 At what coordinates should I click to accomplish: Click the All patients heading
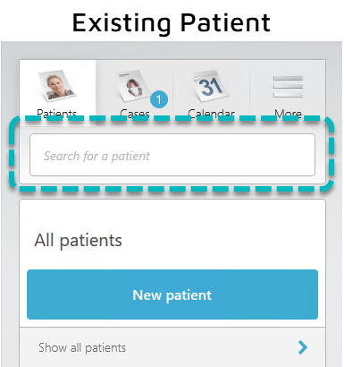78,240
